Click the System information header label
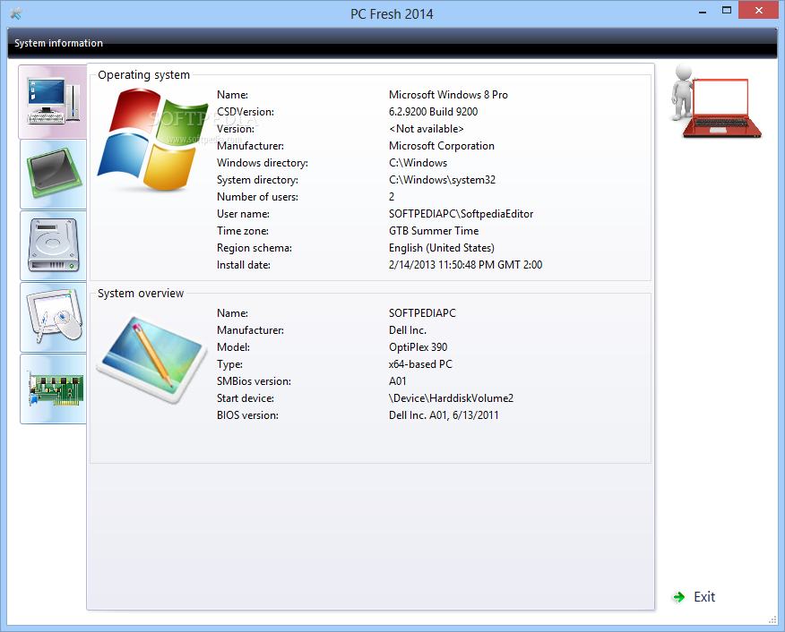The width and height of the screenshot is (785, 632). point(58,43)
